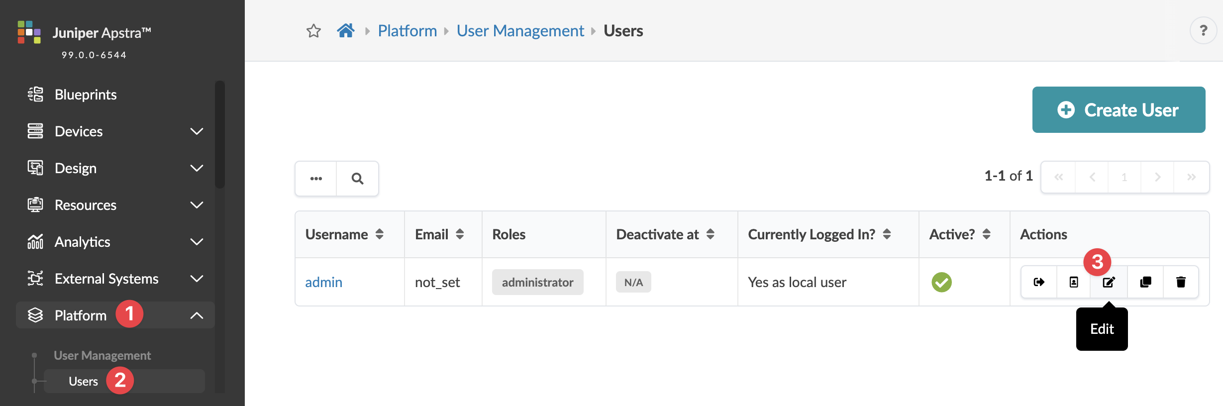Open the admin user profile icon
Screen dimensions: 1223x406
(x=1074, y=283)
